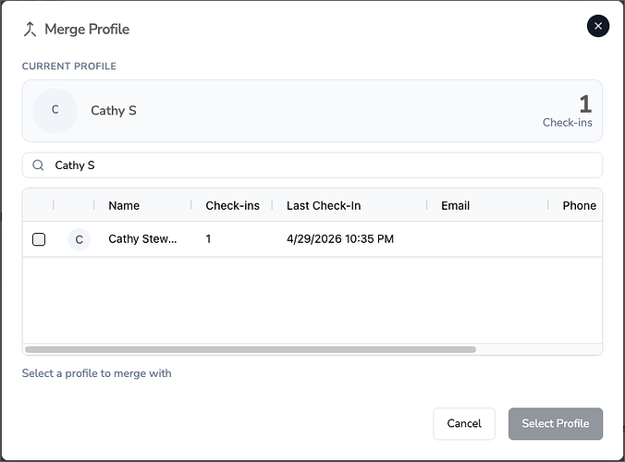The width and height of the screenshot is (625, 462).
Task: Check the checkbox for Cathy Stew... row
Action: (x=39, y=239)
